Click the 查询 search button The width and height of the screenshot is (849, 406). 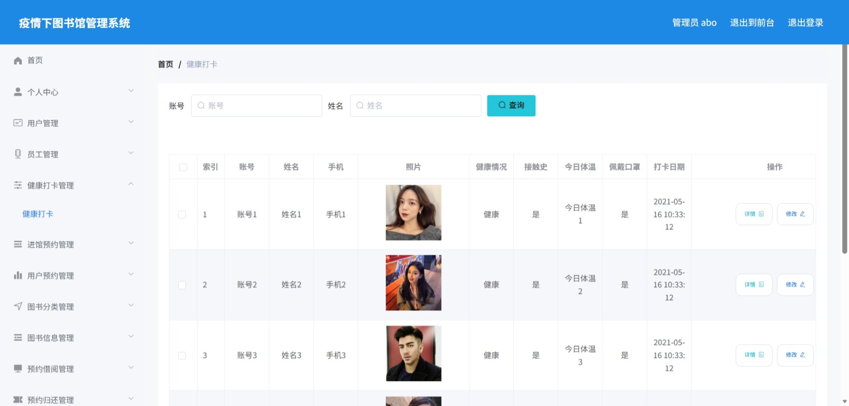[x=511, y=105]
